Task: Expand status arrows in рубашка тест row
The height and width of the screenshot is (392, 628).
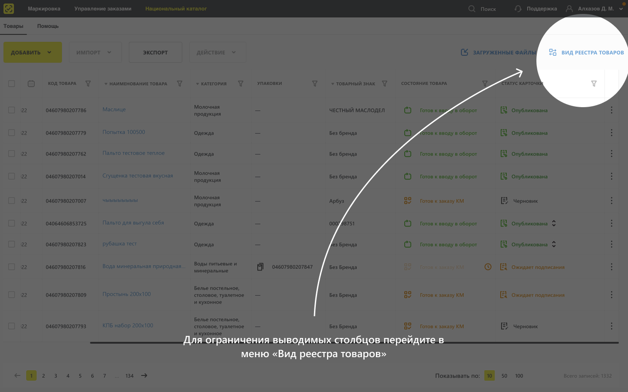Action: [554, 244]
